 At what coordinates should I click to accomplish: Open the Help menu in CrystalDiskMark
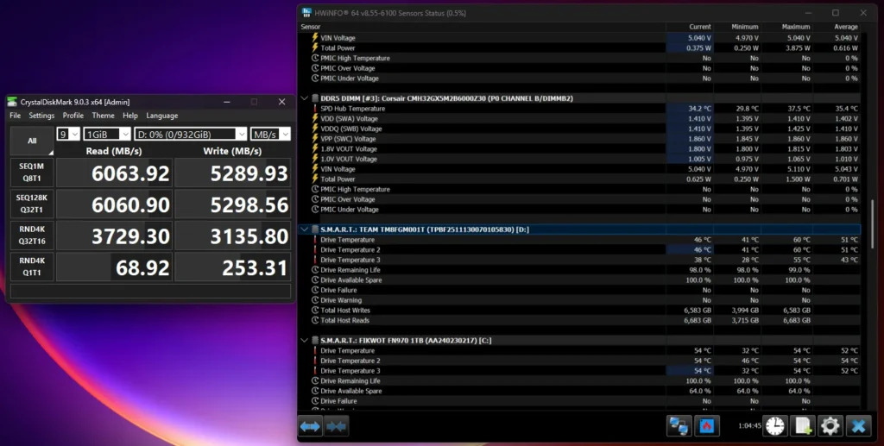pos(130,116)
